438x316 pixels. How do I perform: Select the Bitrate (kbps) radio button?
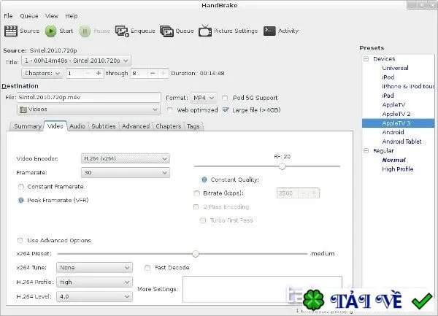[x=197, y=193]
